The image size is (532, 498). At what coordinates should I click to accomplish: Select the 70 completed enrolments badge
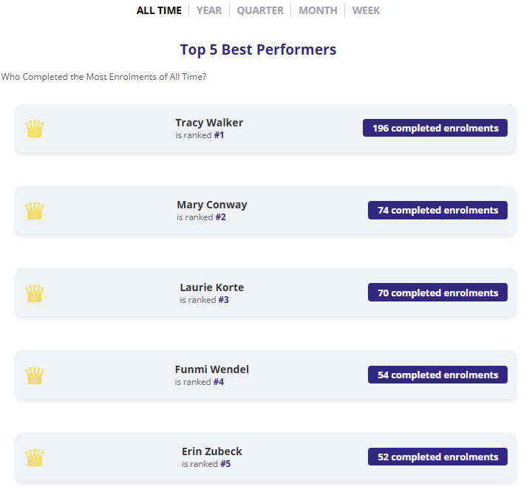click(437, 293)
